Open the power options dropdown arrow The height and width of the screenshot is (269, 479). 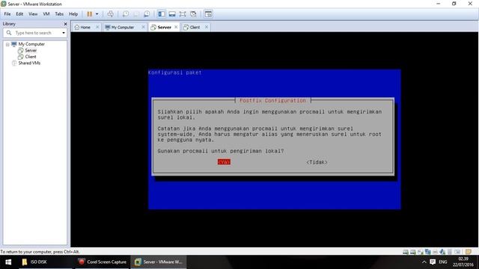click(97, 14)
